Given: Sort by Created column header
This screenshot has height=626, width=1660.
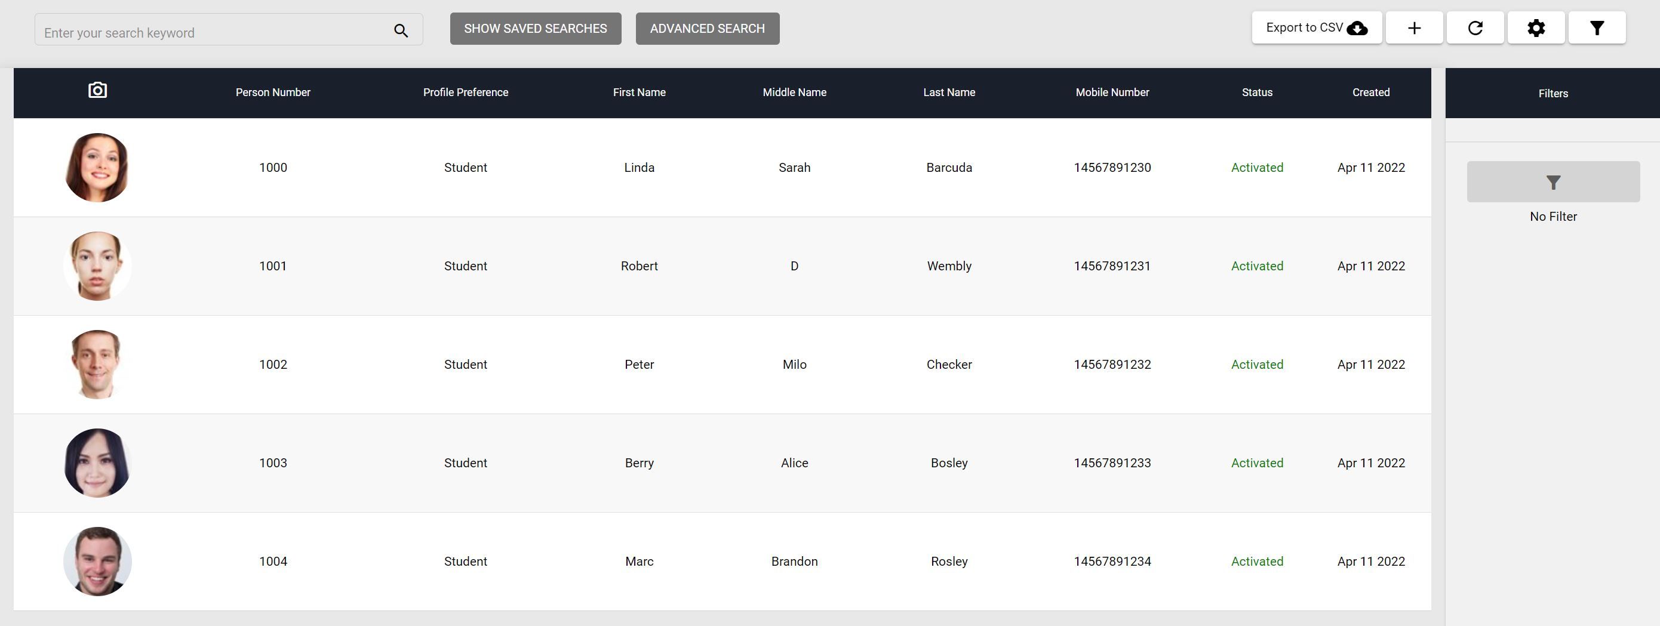Looking at the screenshot, I should click(x=1370, y=92).
